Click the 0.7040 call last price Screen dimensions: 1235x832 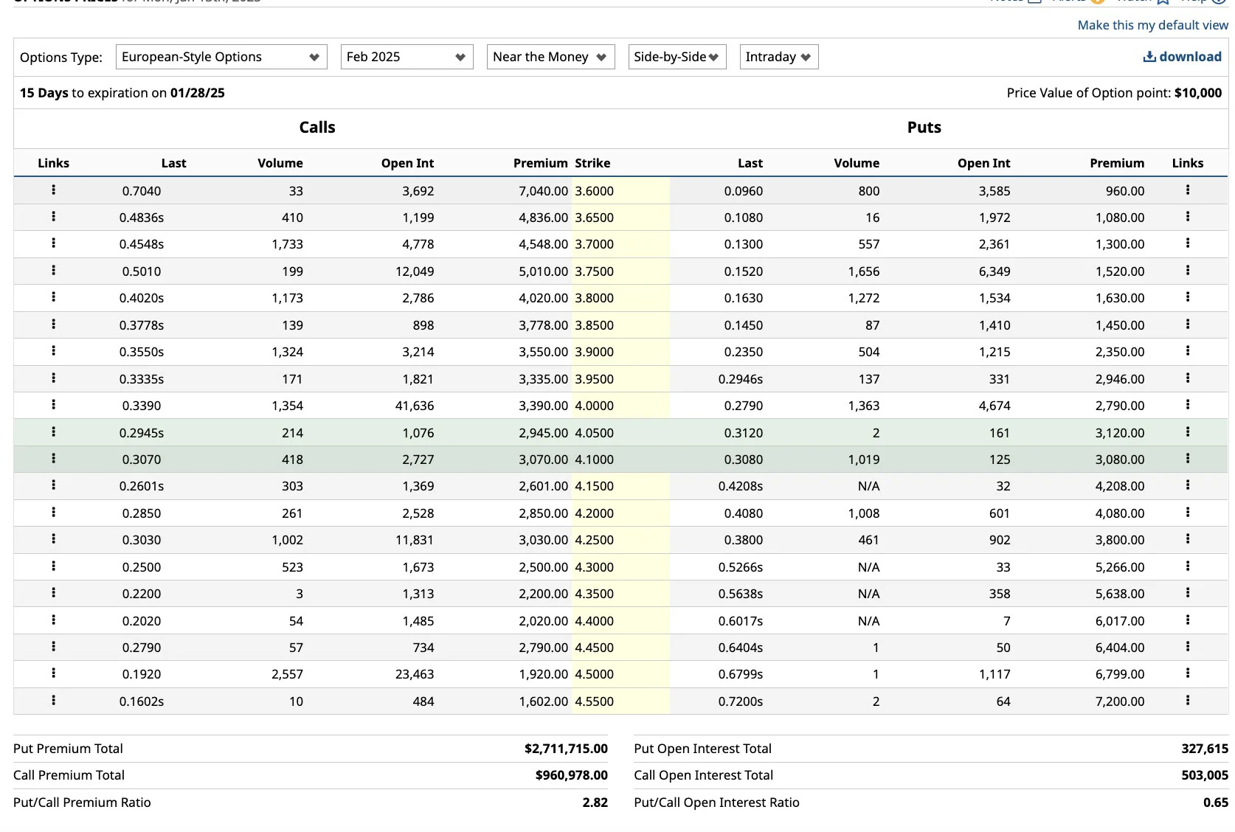pyautogui.click(x=142, y=191)
